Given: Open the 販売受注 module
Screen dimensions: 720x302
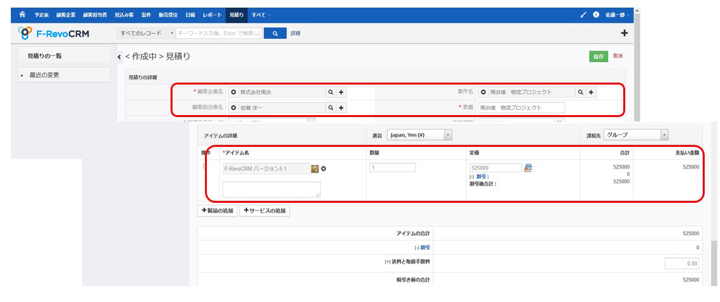Looking at the screenshot, I should [169, 15].
